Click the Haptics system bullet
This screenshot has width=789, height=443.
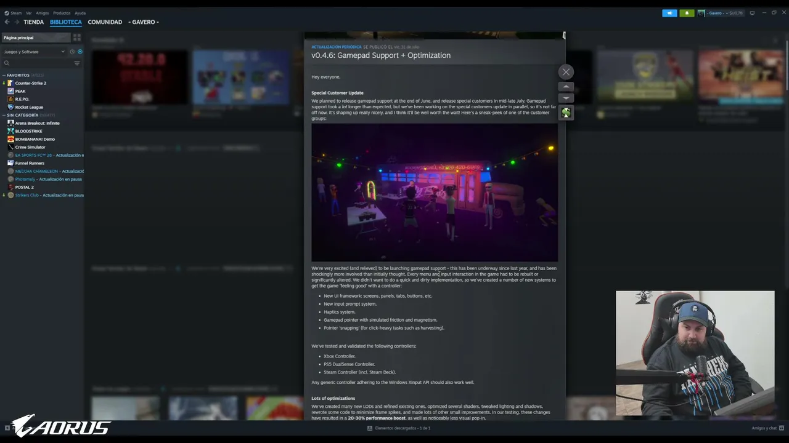tap(340, 312)
